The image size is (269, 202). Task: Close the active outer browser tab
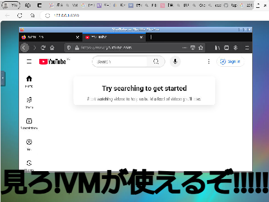[x=265, y=6]
